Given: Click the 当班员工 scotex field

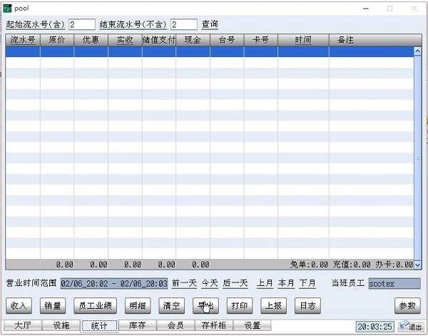Looking at the screenshot, I should click(x=394, y=284).
